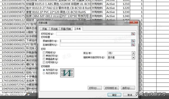Switch to the 页面 tab
This screenshot has width=169, height=99.
tap(45, 29)
